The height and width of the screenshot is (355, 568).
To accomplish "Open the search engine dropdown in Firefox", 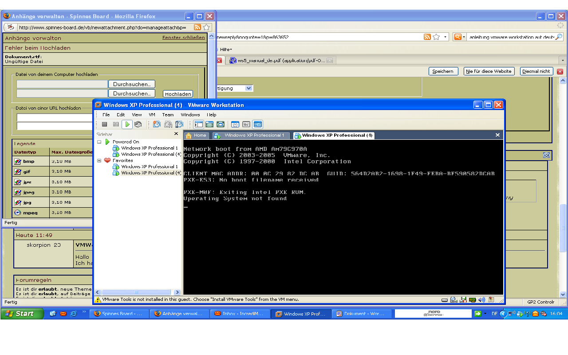I will pos(460,37).
